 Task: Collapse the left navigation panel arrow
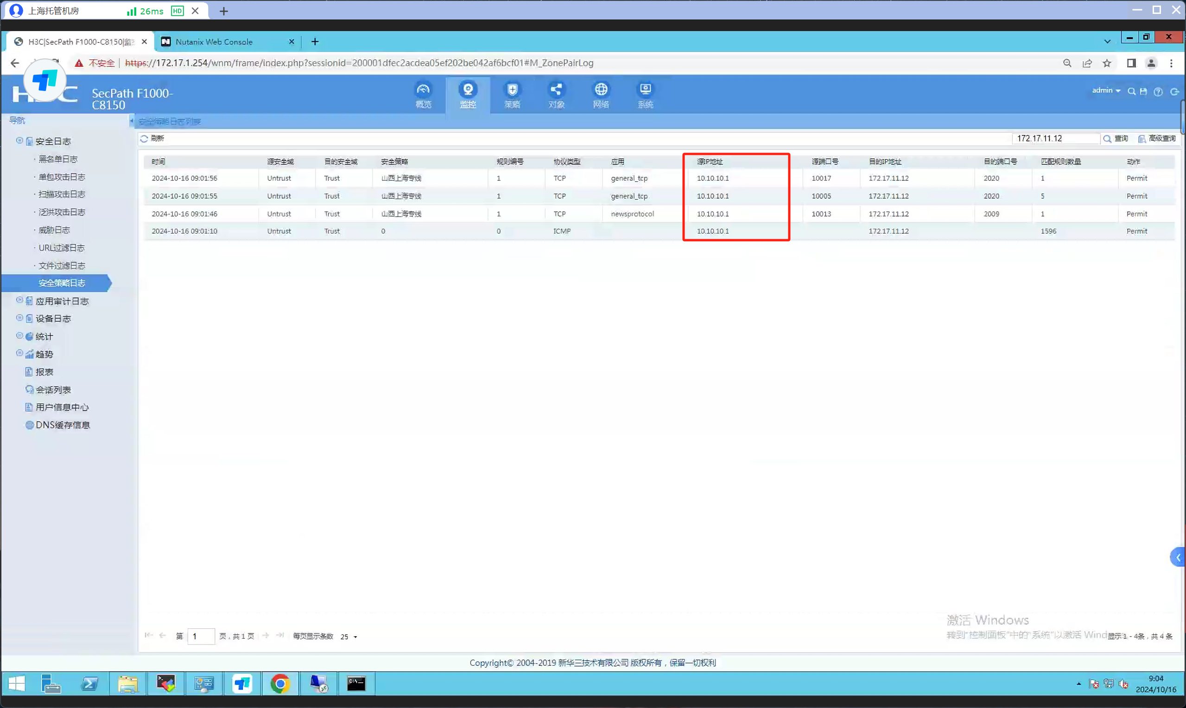131,121
